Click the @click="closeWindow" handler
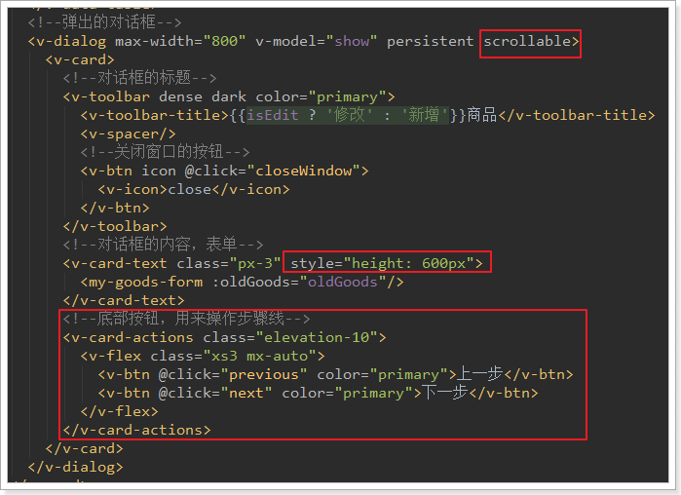 tap(273, 171)
